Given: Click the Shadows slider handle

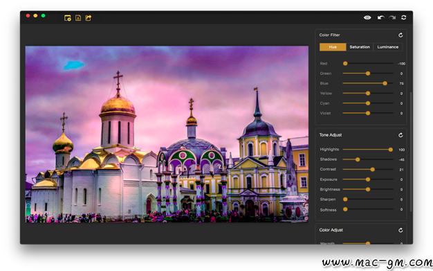Looking at the screenshot, I should [x=358, y=159].
